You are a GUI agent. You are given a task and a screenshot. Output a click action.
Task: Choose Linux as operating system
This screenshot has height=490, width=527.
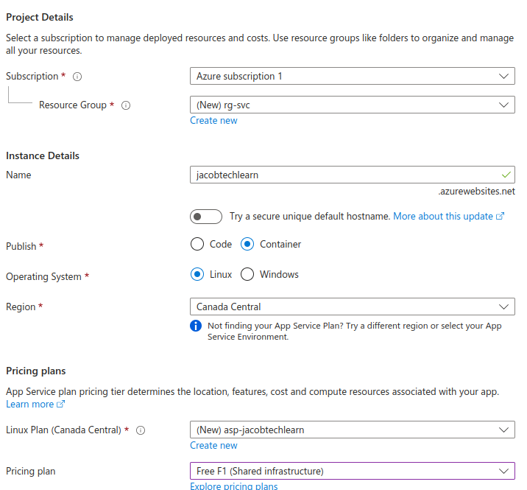[x=197, y=275]
